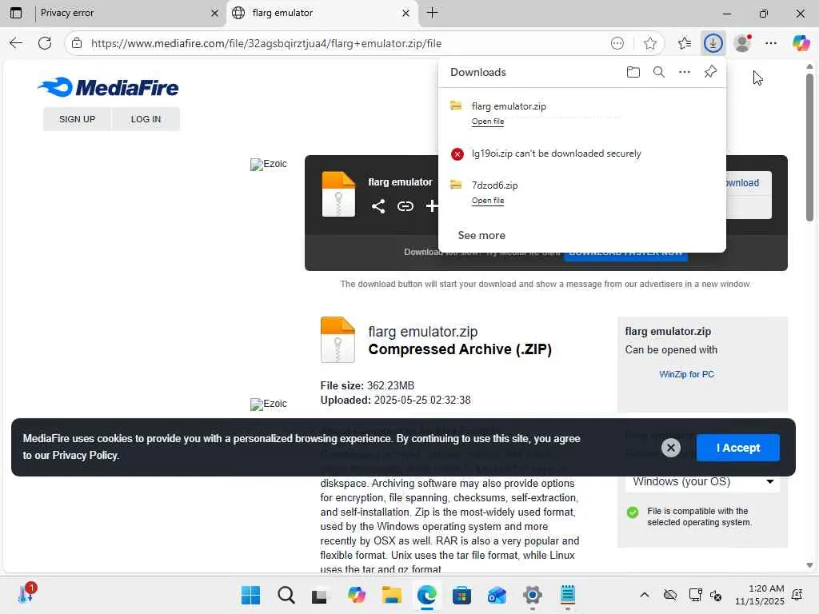
Task: Add this page to favorites star
Action: coord(649,43)
